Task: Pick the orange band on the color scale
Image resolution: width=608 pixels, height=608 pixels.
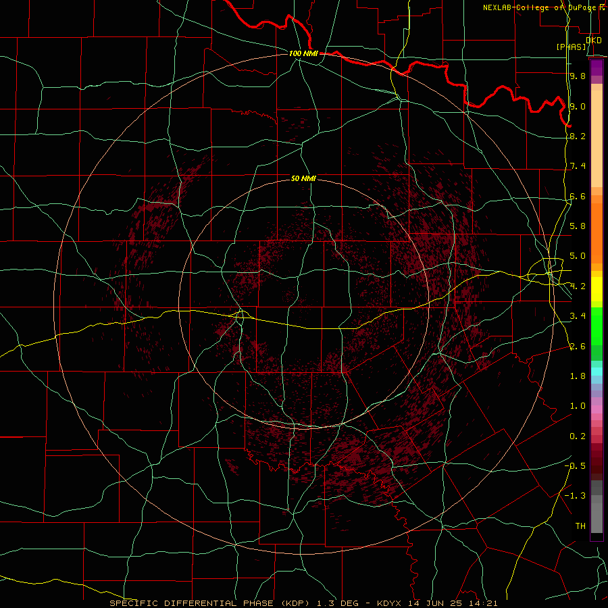Action: coord(597,234)
